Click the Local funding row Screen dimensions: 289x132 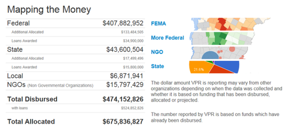(75, 76)
